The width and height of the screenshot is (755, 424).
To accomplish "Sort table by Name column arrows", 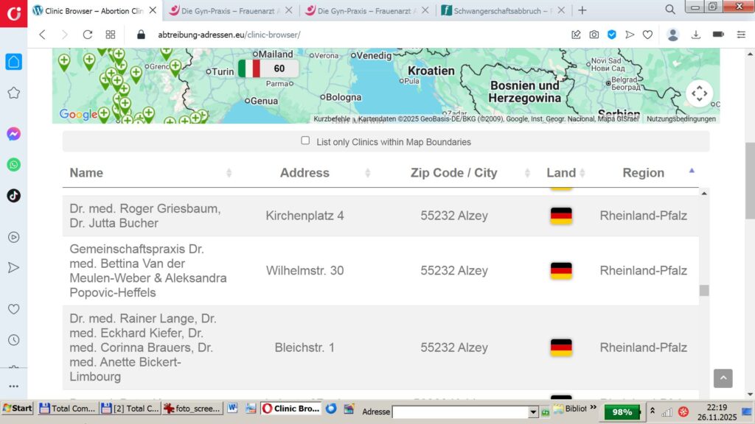I will coord(229,173).
